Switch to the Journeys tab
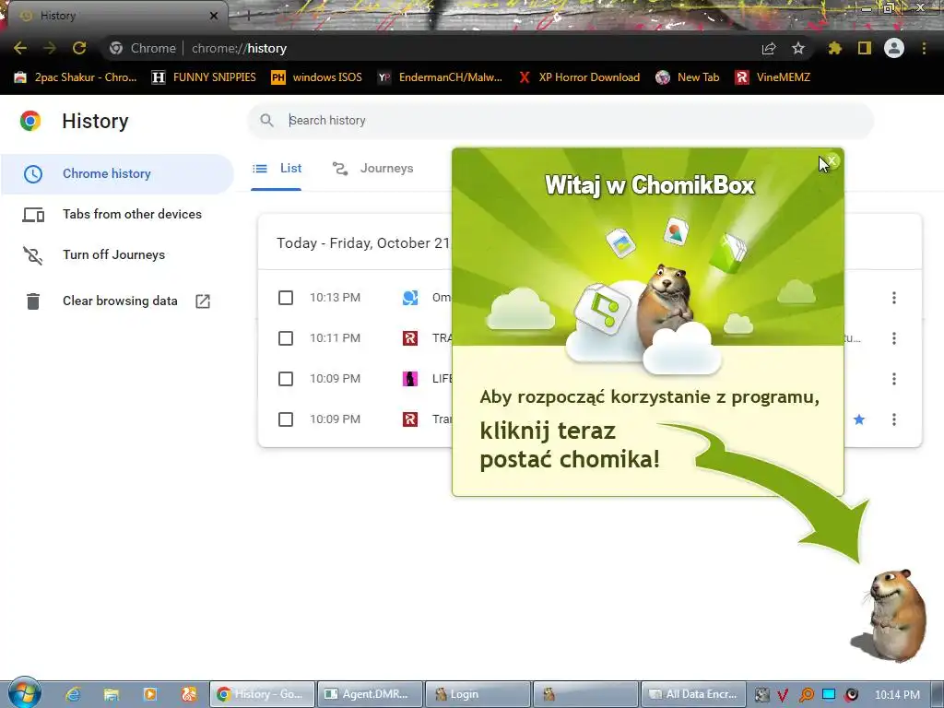The height and width of the screenshot is (708, 944). click(372, 169)
